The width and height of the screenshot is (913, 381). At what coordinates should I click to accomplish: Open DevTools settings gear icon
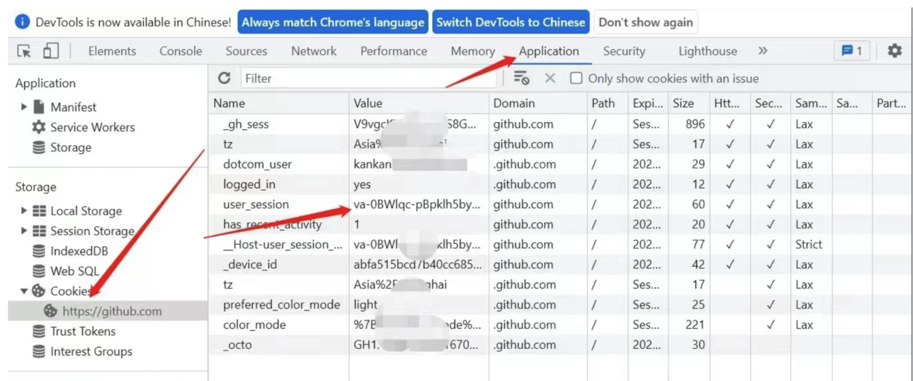click(x=894, y=51)
